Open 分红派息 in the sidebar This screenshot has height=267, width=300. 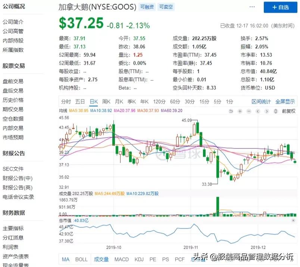(13, 238)
